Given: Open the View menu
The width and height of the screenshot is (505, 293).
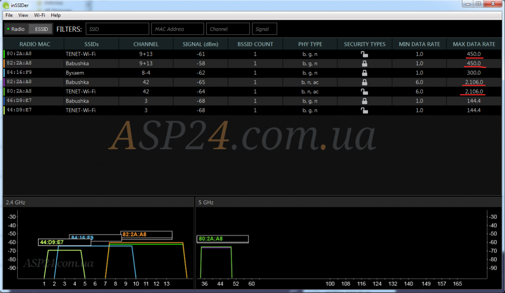Looking at the screenshot, I should click(x=23, y=15).
